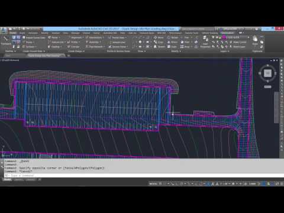The image size is (284, 213).
Task: Click the Pipe Network tool
Action: pyautogui.click(x=95, y=47)
